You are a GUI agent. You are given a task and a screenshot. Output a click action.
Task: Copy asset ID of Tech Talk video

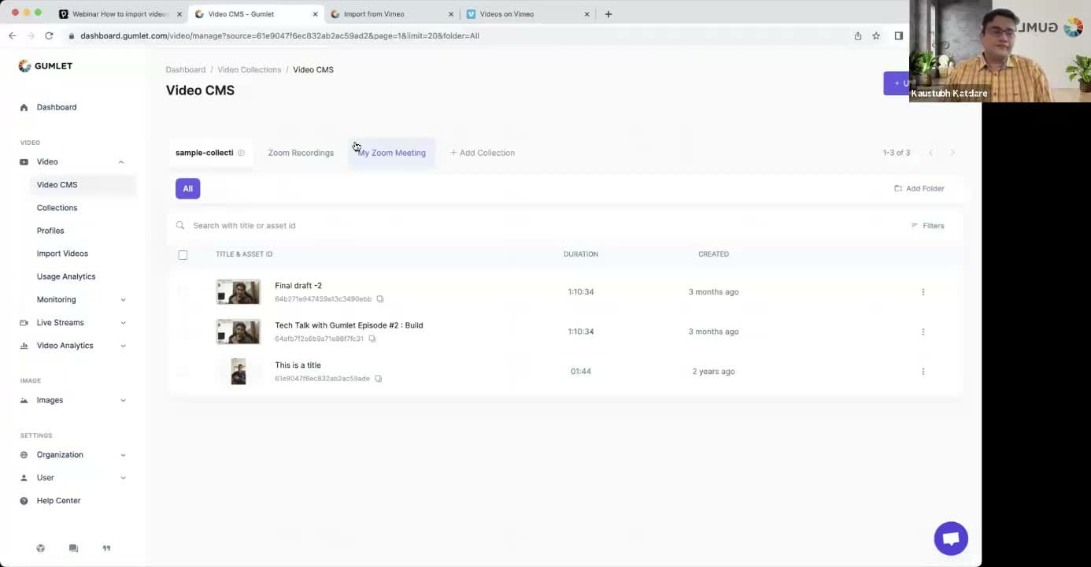[372, 339]
